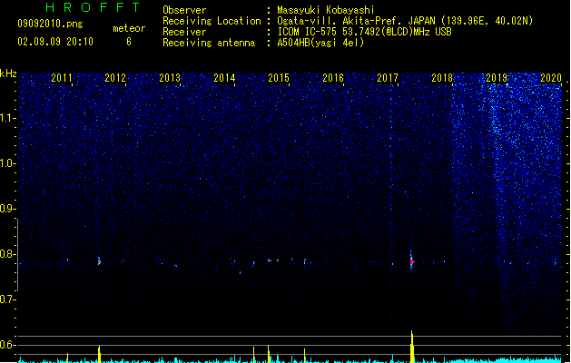Click the 2012 time axis marker
Image resolution: width=571 pixels, height=363 pixels.
pos(115,78)
